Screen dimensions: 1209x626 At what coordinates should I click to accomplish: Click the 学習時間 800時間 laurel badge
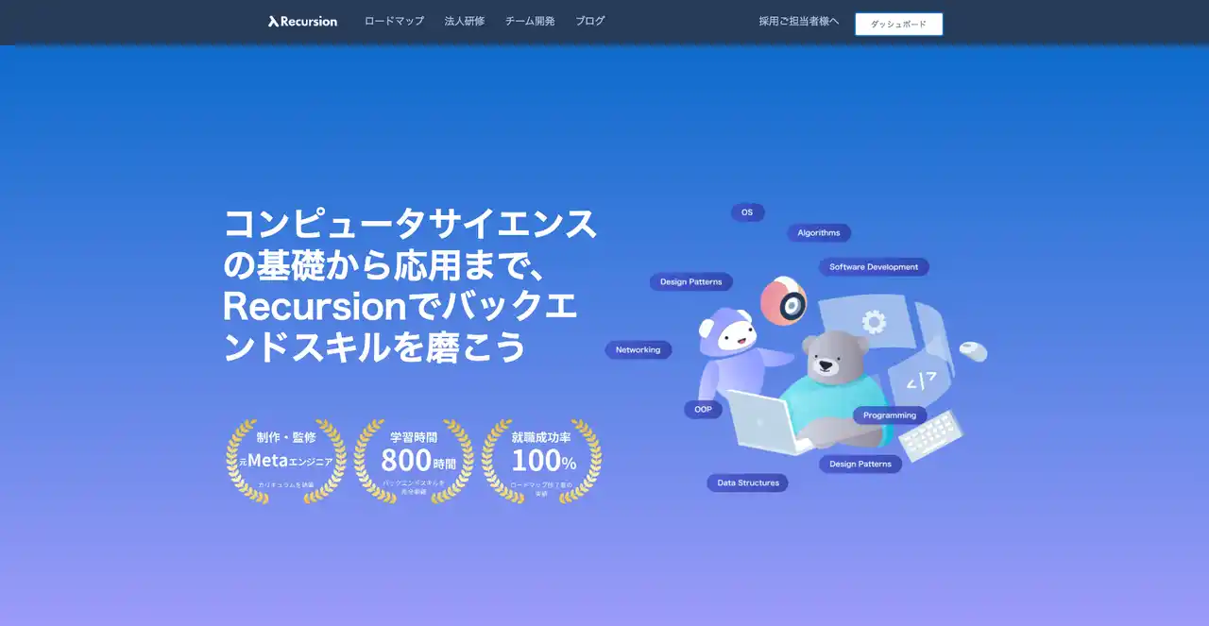[414, 461]
